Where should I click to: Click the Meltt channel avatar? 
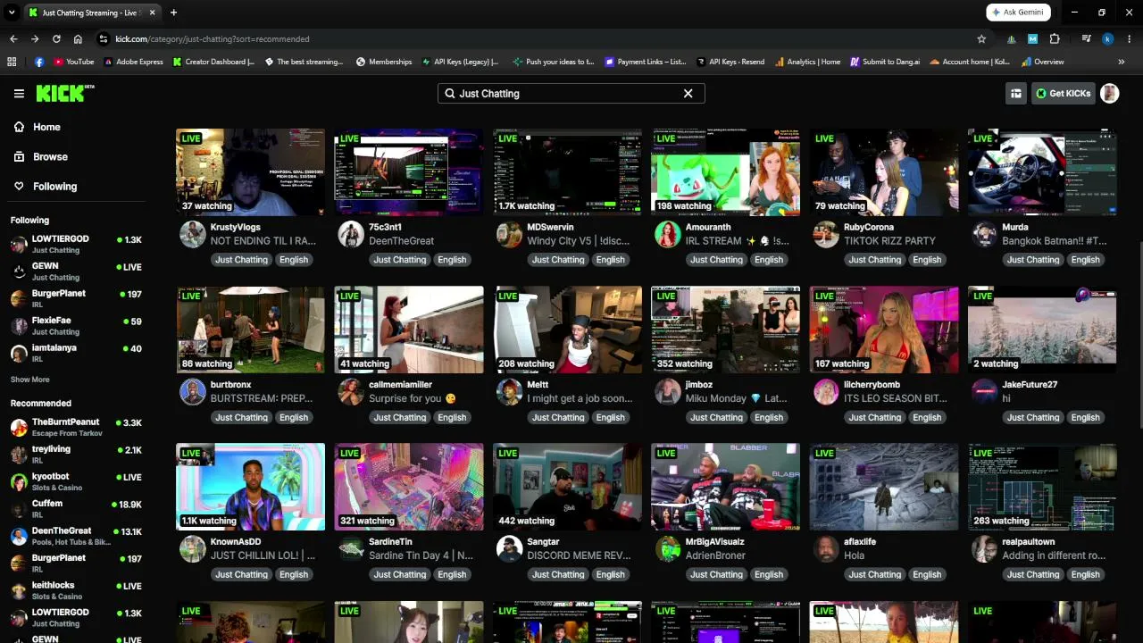point(509,391)
